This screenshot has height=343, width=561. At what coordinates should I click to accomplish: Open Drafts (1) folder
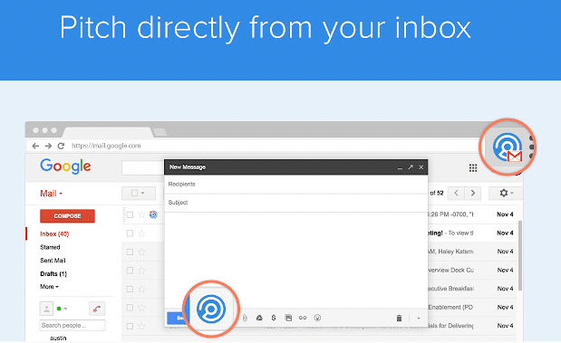53,273
